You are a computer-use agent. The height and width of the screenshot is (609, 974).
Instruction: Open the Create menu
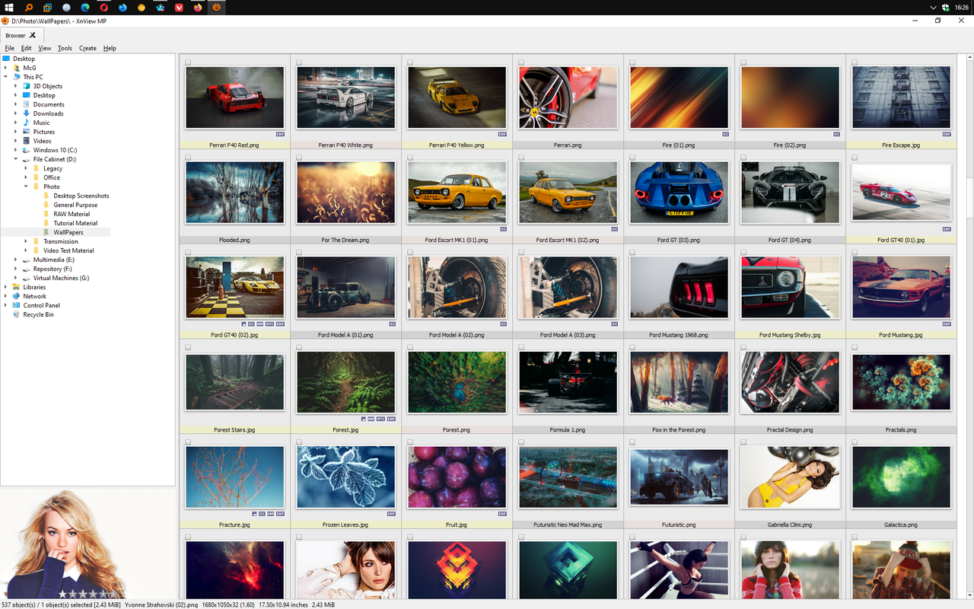pos(88,48)
